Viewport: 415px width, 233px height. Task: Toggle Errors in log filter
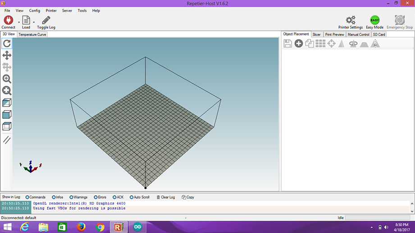(x=100, y=197)
